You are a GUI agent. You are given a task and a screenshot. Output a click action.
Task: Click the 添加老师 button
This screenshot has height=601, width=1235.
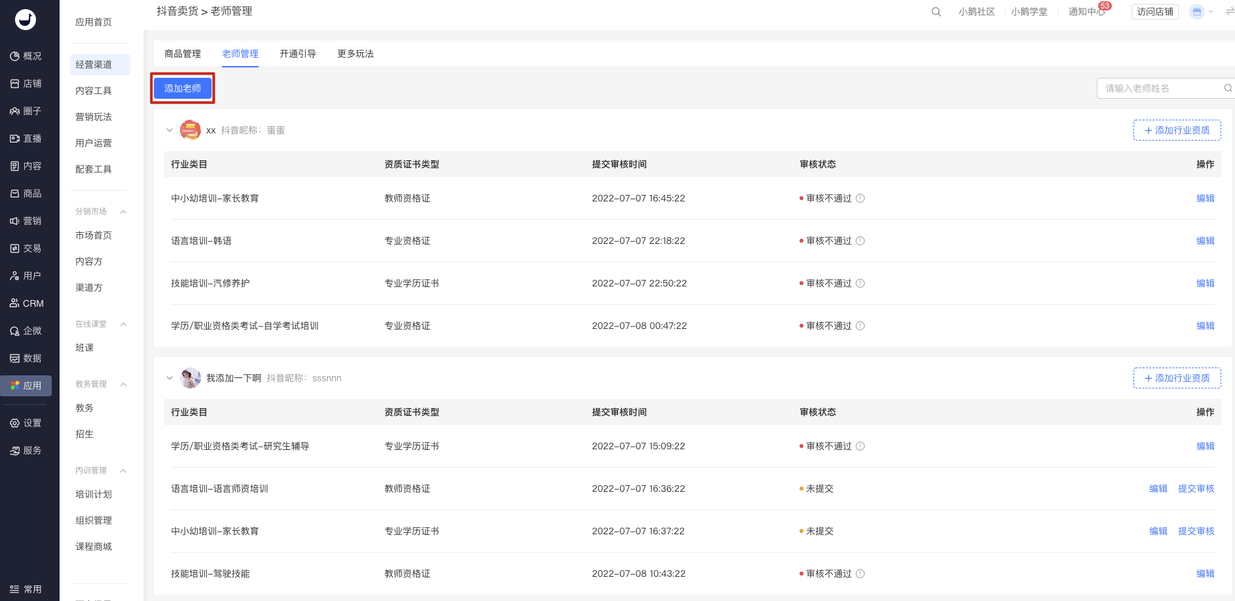[x=183, y=88]
